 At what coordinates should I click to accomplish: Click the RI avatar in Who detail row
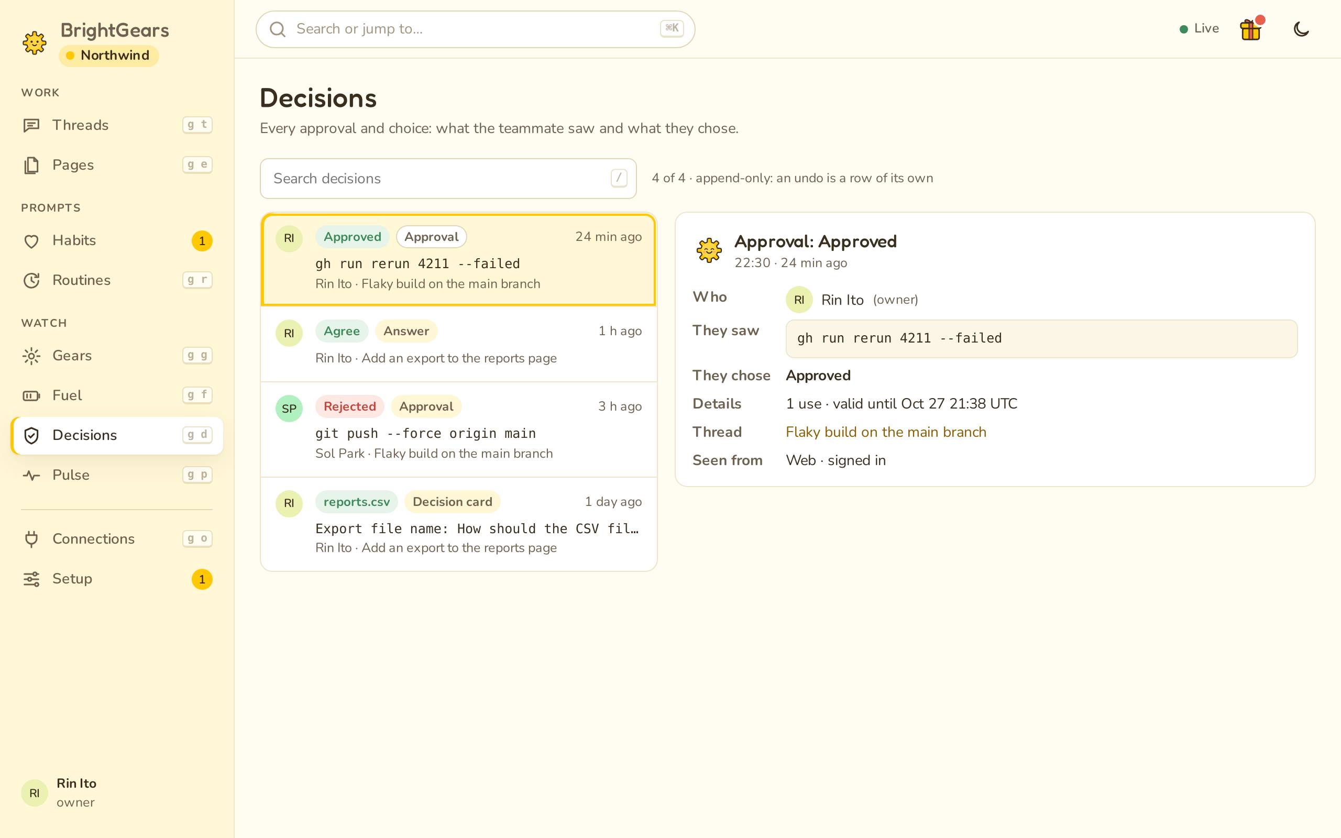[799, 300]
